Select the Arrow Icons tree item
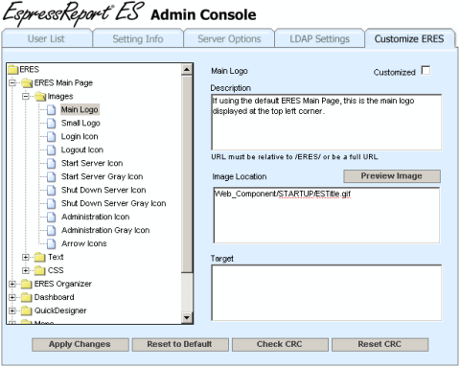The width and height of the screenshot is (460, 367). click(x=84, y=244)
